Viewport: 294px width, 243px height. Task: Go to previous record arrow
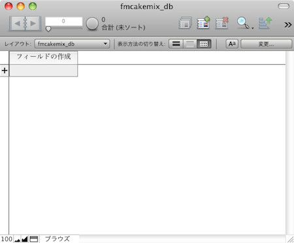coord(18,24)
